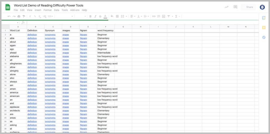This screenshot has width=270, height=134.
Task: Toggle italic formatting
Action: click(95, 16)
